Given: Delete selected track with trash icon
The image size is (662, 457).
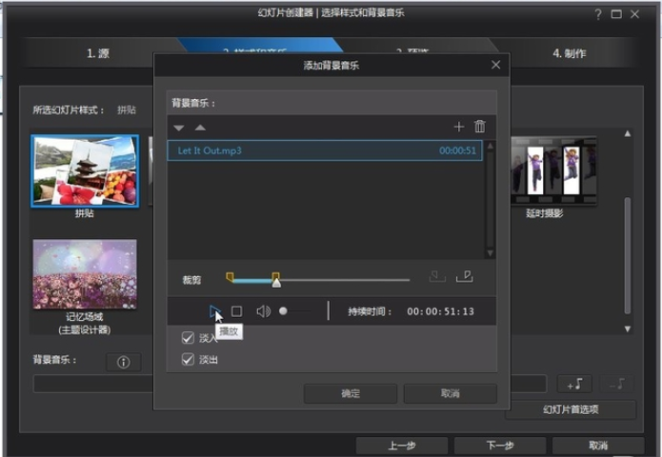Looking at the screenshot, I should (480, 127).
